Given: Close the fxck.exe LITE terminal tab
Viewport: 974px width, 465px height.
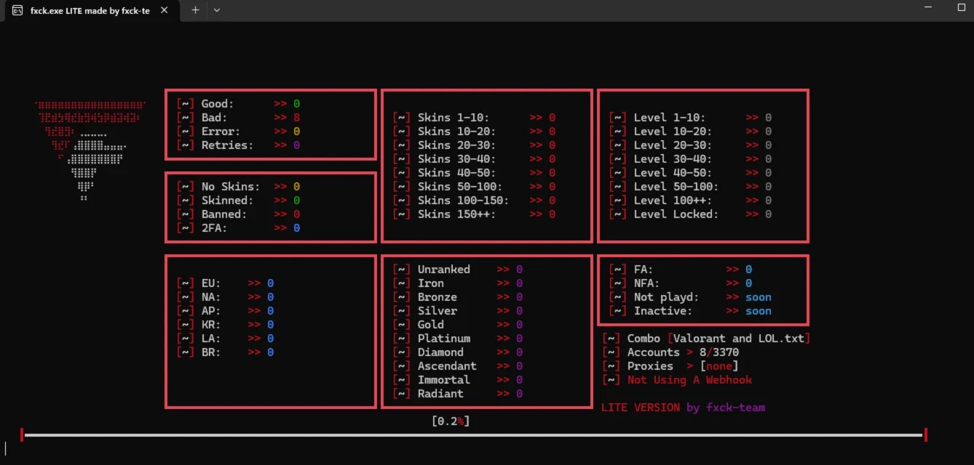Looking at the screenshot, I should point(165,11).
